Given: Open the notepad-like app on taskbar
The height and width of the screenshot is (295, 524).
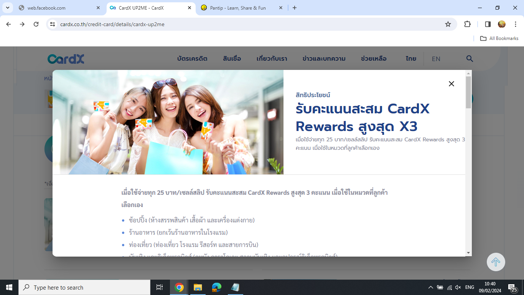Looking at the screenshot, I should coord(235,287).
